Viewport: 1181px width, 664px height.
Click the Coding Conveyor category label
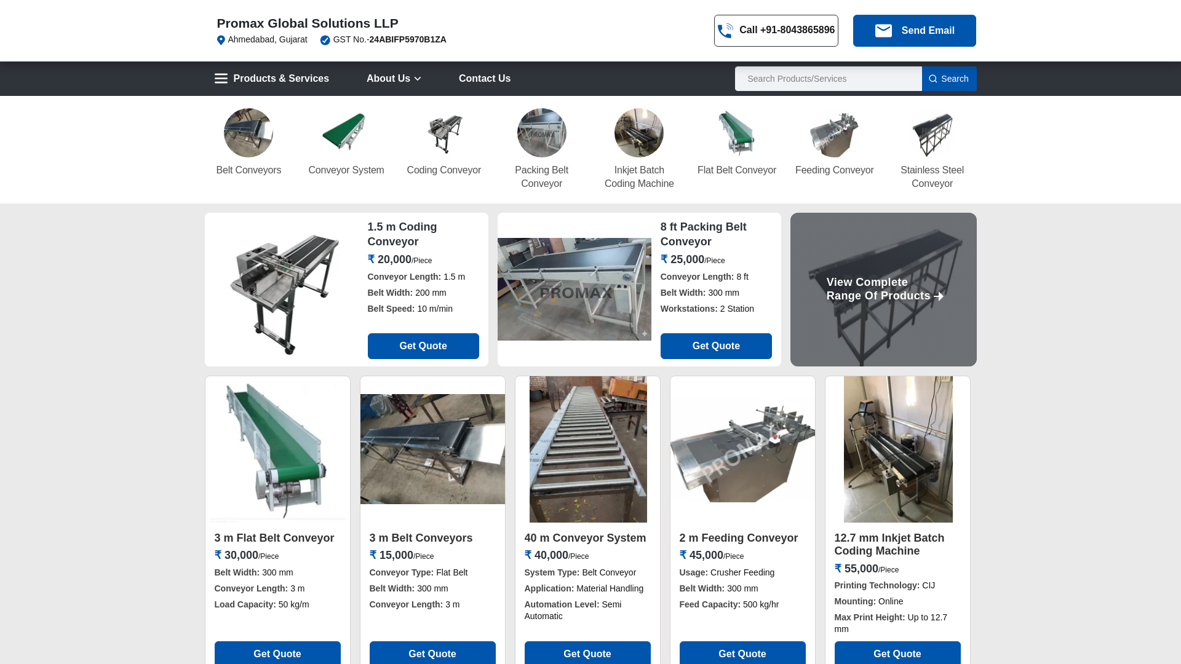(x=444, y=170)
